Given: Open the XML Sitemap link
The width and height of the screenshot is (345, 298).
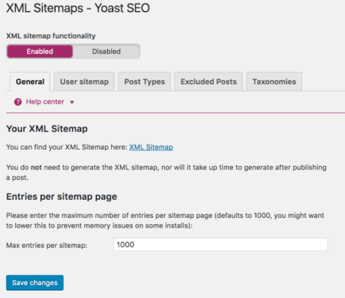Looking at the screenshot, I should point(151,147).
